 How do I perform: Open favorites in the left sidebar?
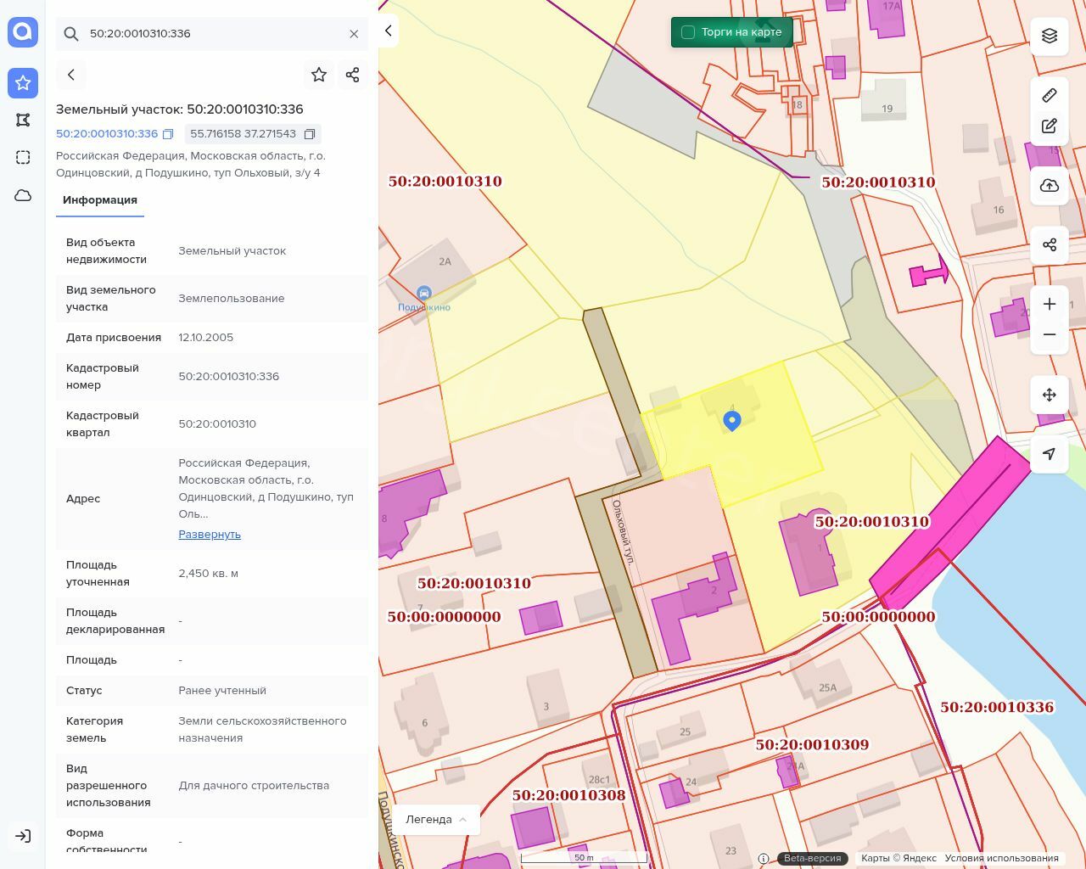coord(23,83)
